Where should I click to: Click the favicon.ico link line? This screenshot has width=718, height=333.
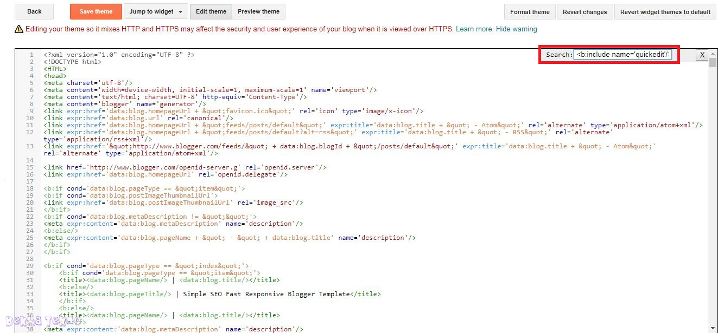coord(233,111)
